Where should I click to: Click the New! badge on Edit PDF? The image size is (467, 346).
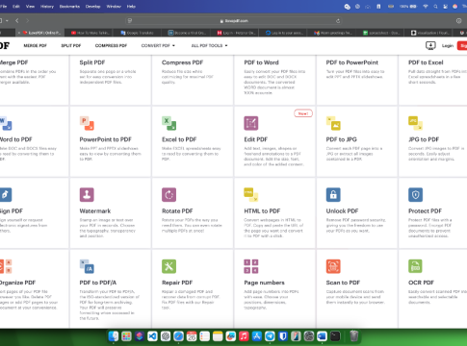pyautogui.click(x=303, y=113)
